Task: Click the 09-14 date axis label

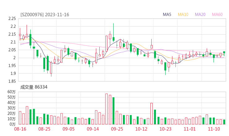Action: [93, 129]
